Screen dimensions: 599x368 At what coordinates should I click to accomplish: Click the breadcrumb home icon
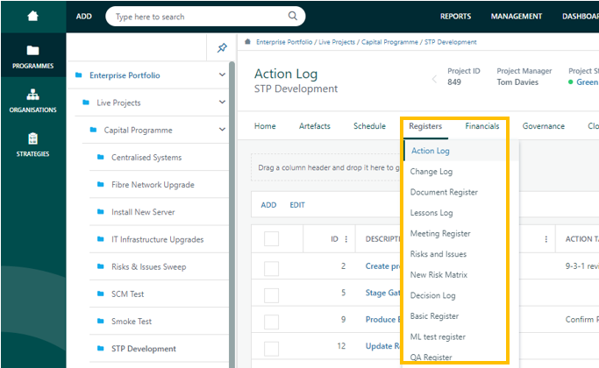[x=247, y=41]
